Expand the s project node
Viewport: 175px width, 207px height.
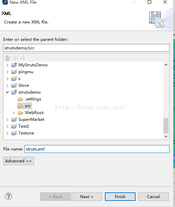(7, 79)
